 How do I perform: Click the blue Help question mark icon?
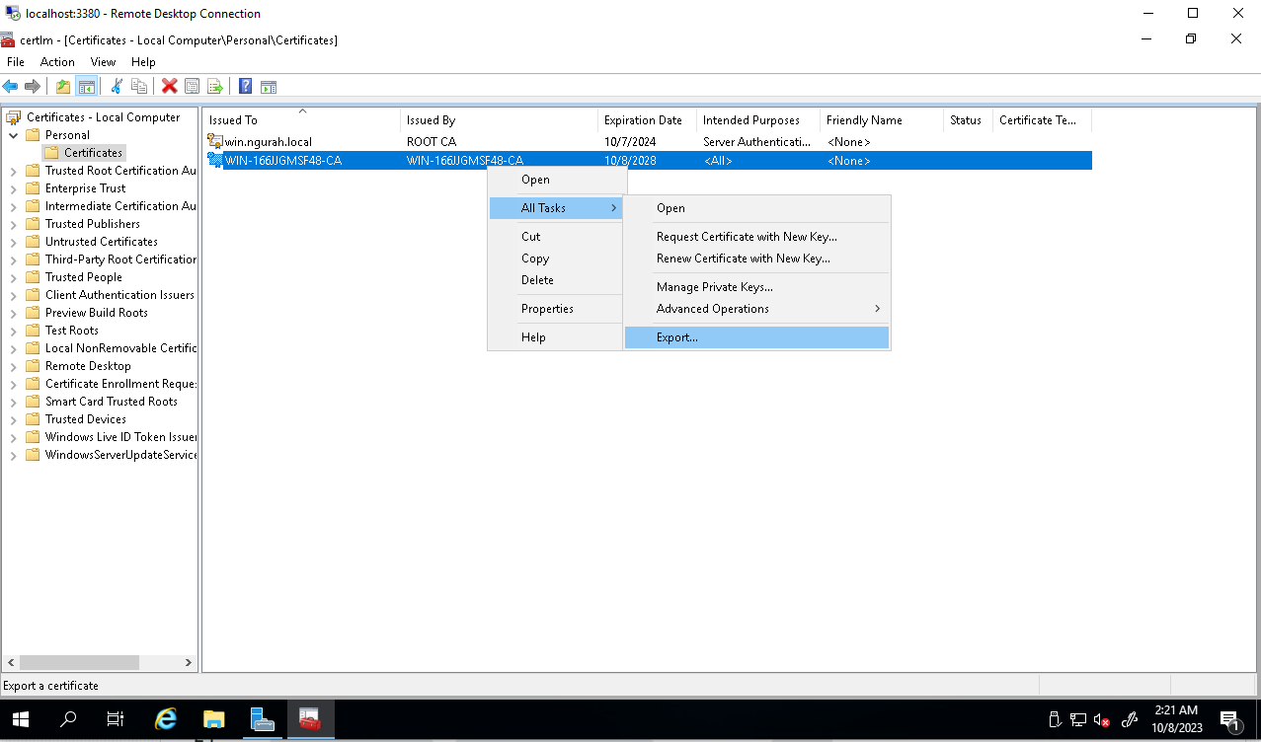(245, 87)
